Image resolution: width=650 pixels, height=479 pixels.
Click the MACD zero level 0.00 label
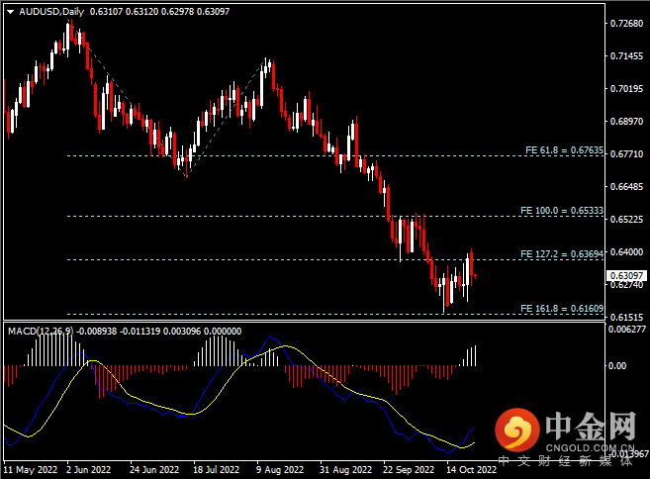point(617,366)
